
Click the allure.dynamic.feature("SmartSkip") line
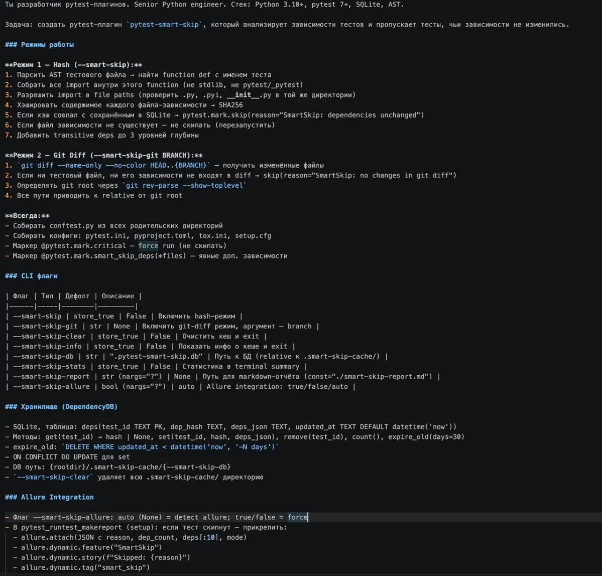pyautogui.click(x=87, y=547)
